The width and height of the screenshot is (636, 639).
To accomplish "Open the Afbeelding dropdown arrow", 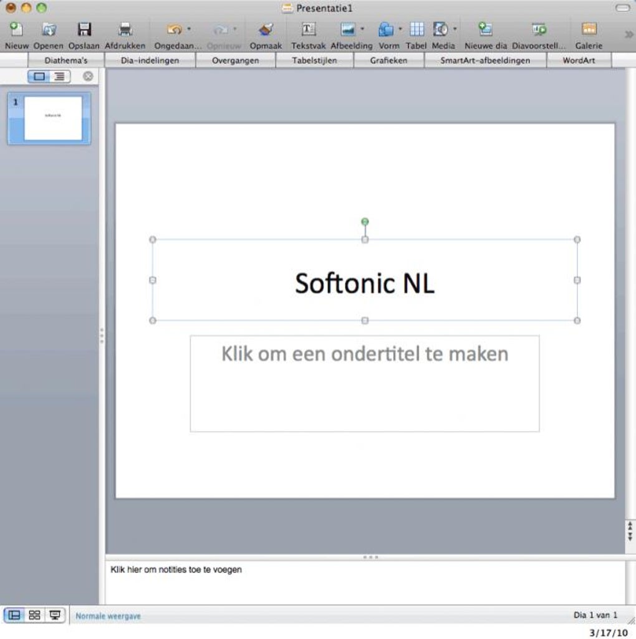I will click(x=362, y=29).
